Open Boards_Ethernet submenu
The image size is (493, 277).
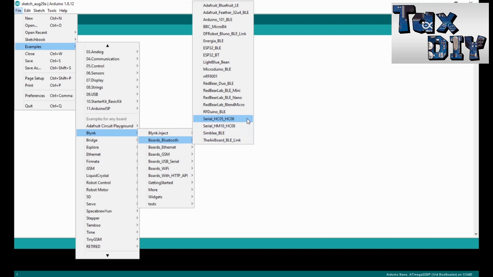[166, 147]
